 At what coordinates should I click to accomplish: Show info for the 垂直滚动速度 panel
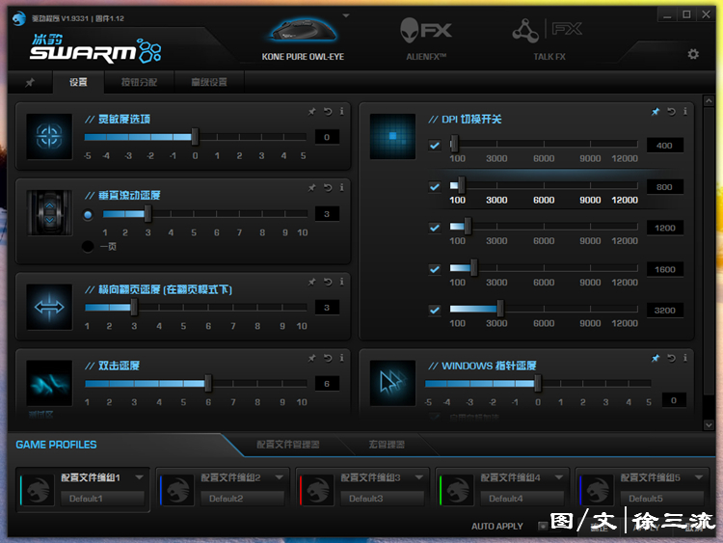click(341, 188)
